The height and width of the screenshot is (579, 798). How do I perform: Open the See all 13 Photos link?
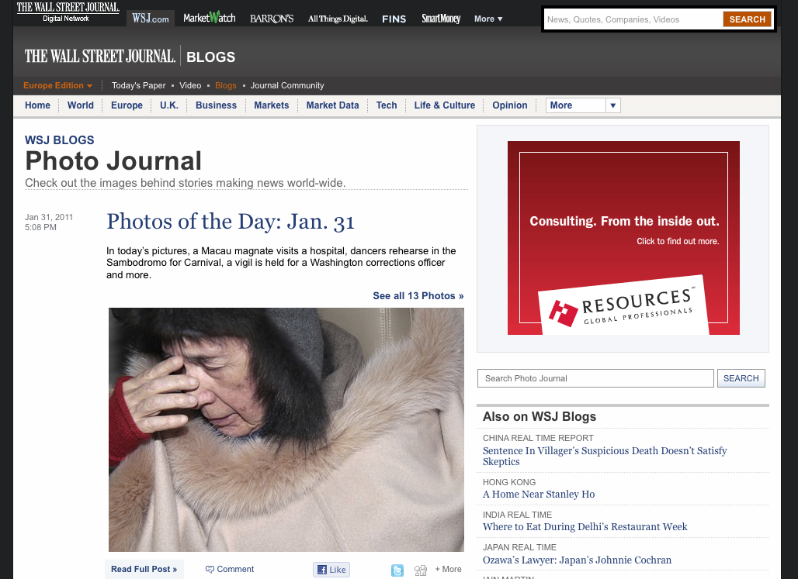418,296
